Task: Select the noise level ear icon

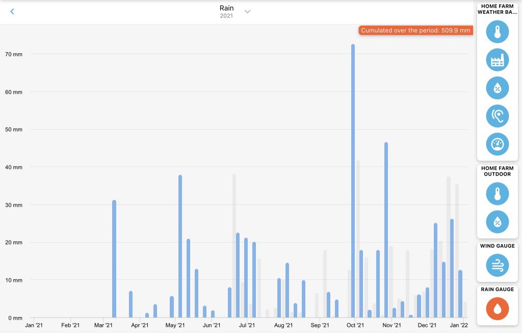Action: pos(497,116)
